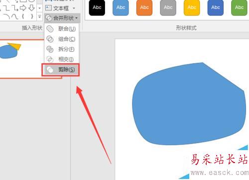Open the 文本框 dropdown arrow
Image resolution: width=249 pixels, height=180 pixels.
point(74,8)
